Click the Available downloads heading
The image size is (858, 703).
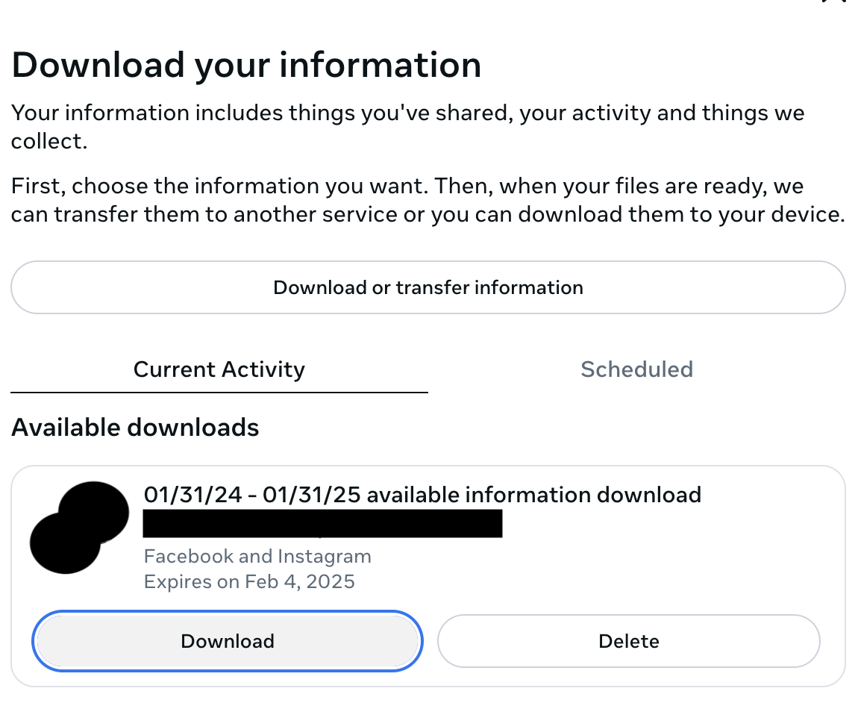click(x=135, y=428)
